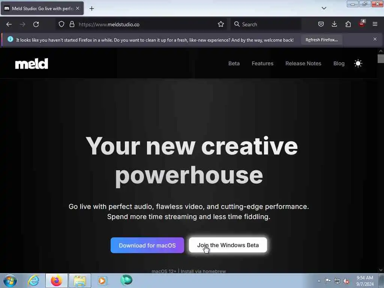The height and width of the screenshot is (288, 384).
Task: Open the Blog nav link
Action: (339, 63)
